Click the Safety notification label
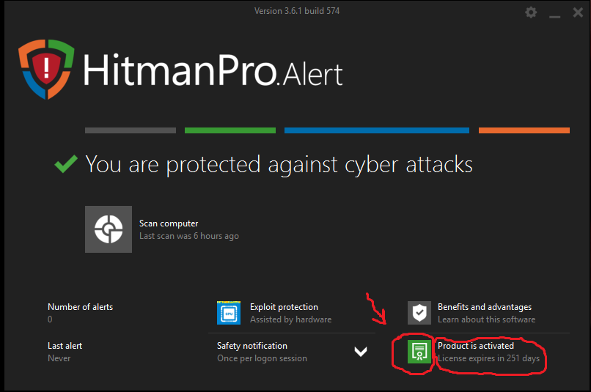 252,346
